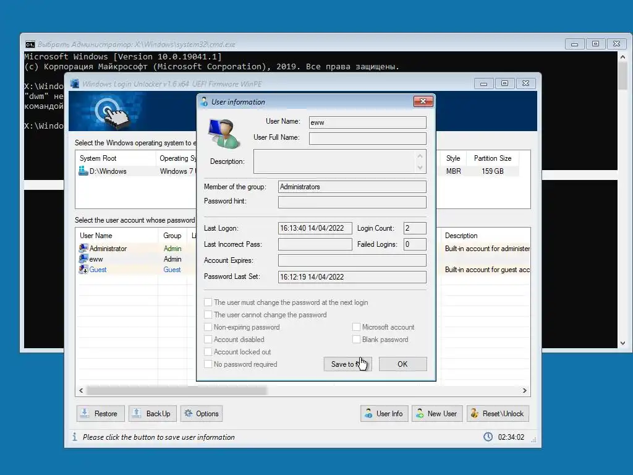Click the Last Incorrect Pass field
This screenshot has width=633, height=475.
tap(315, 244)
